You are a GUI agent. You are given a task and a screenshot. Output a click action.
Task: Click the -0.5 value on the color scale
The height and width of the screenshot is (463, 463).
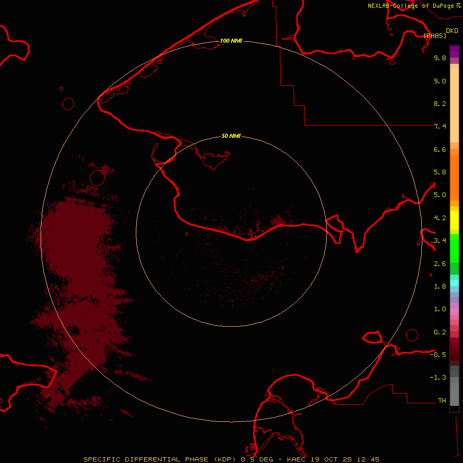438,355
